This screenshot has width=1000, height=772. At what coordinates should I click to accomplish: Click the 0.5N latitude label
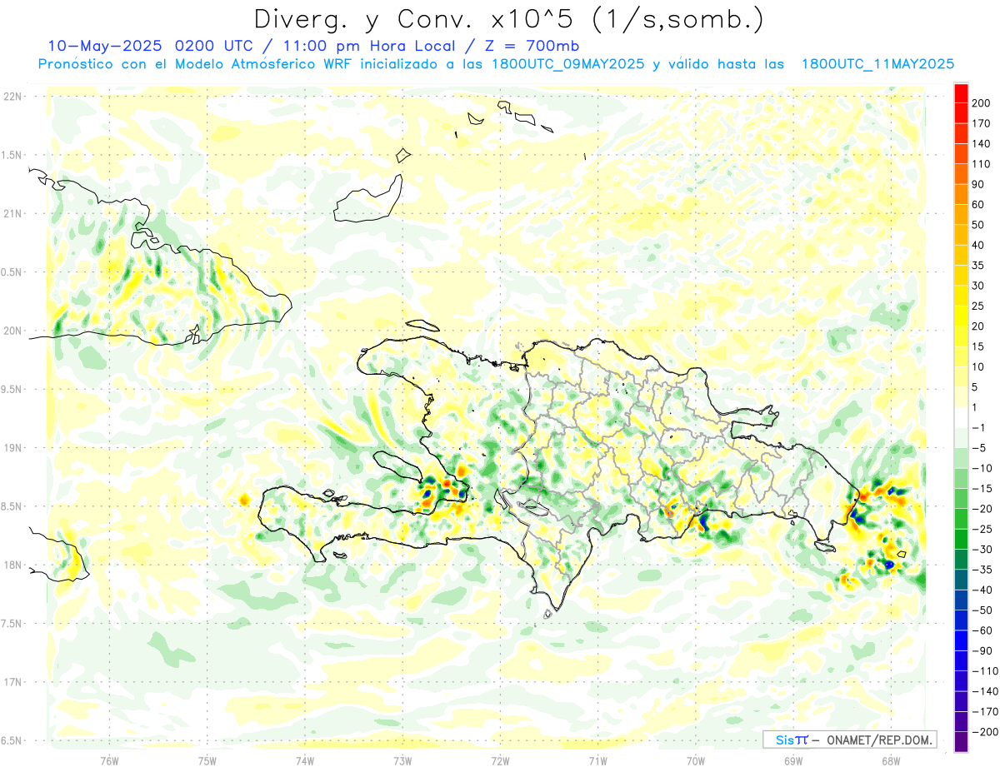pos(12,272)
